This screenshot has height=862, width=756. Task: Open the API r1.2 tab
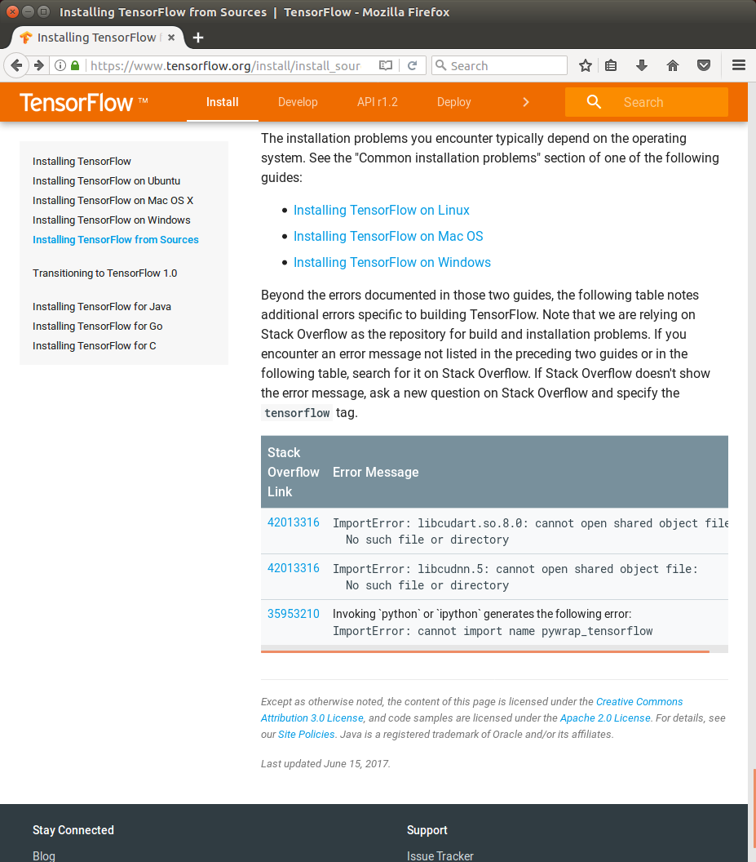coord(378,102)
